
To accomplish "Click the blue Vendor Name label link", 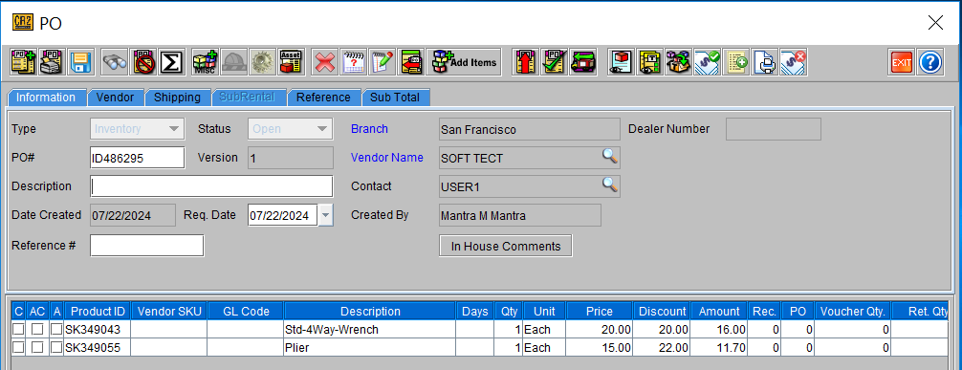I will pyautogui.click(x=387, y=158).
